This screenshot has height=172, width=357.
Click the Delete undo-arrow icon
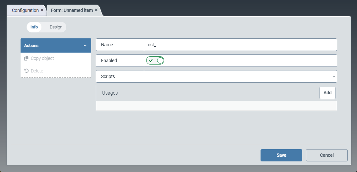point(27,71)
